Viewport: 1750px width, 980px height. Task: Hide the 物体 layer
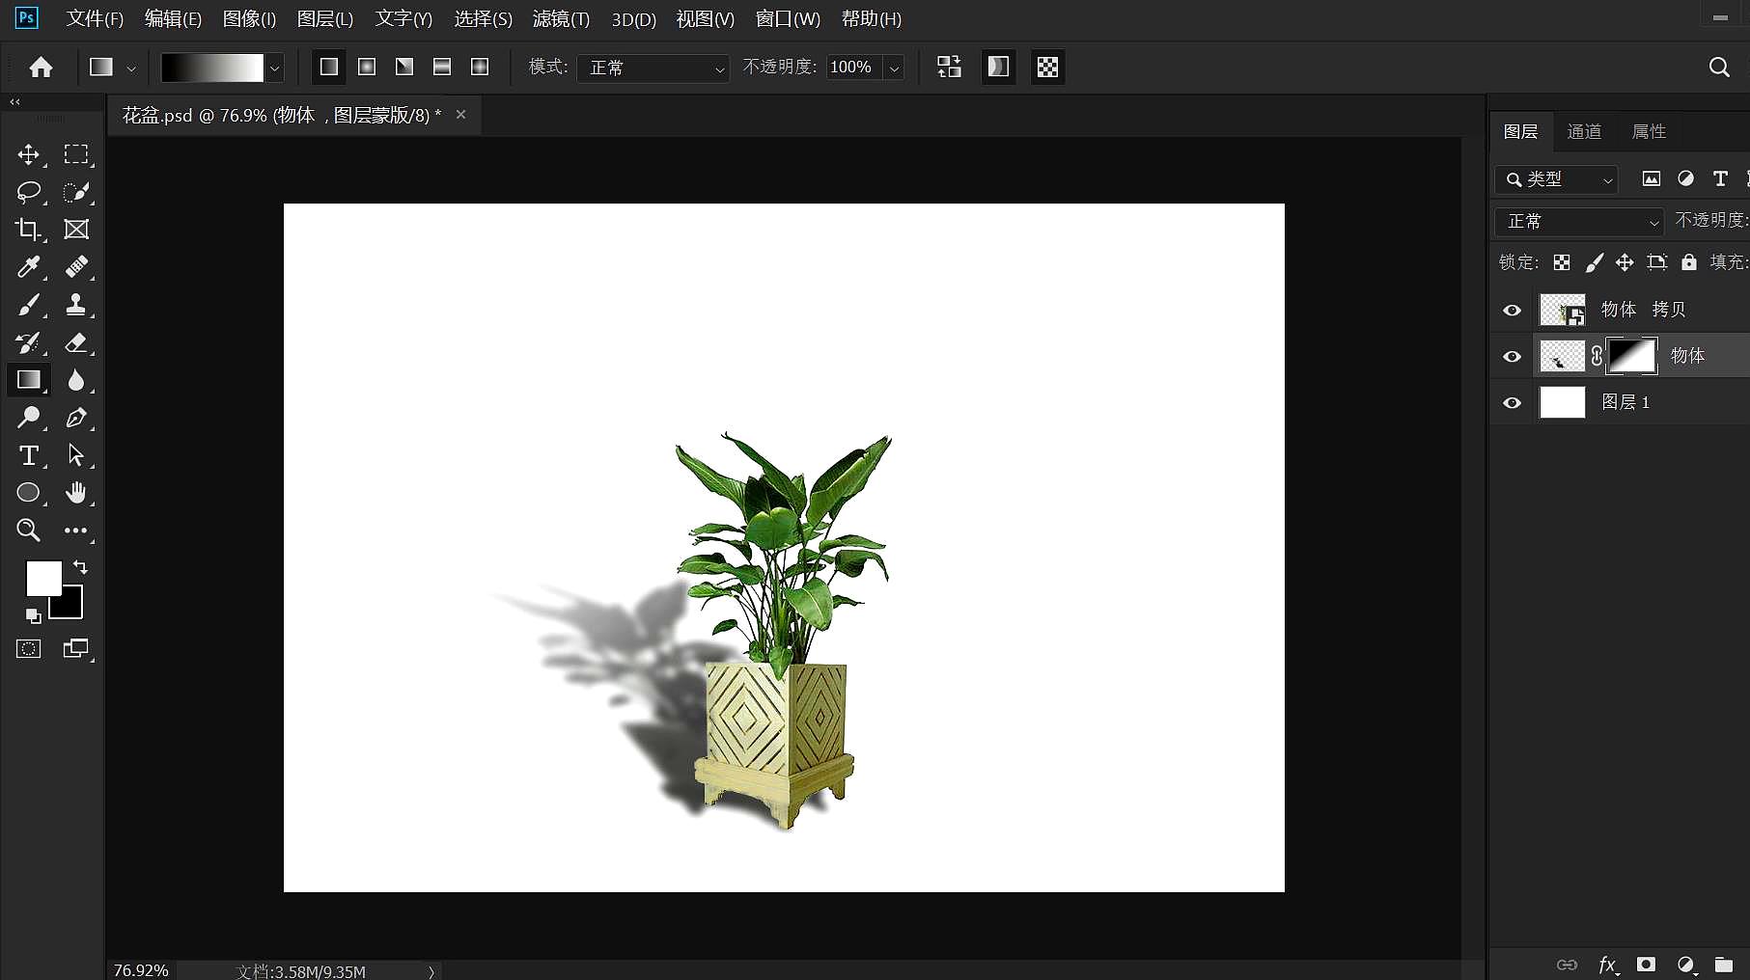(1513, 357)
